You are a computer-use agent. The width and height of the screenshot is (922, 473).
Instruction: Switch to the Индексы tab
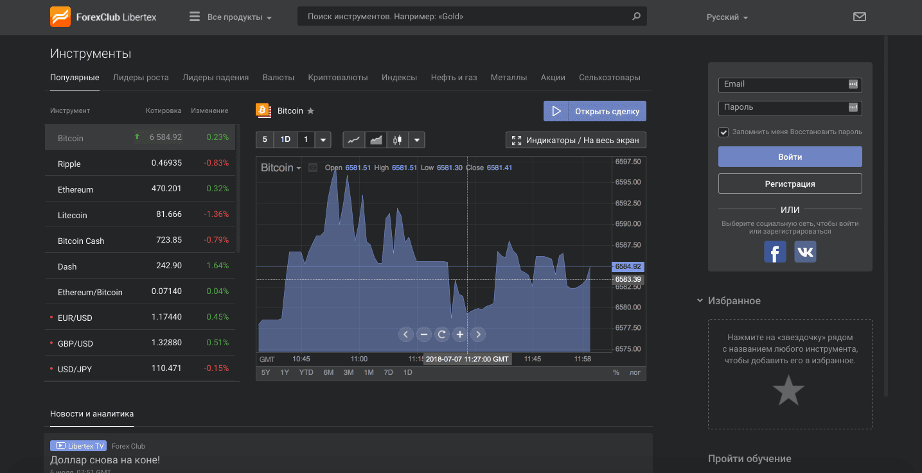(x=399, y=77)
